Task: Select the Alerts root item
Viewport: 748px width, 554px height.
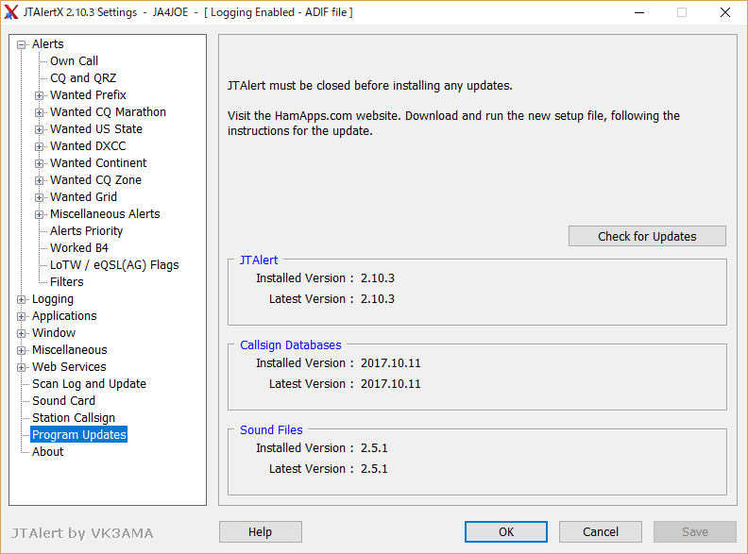Action: pyautogui.click(x=48, y=43)
